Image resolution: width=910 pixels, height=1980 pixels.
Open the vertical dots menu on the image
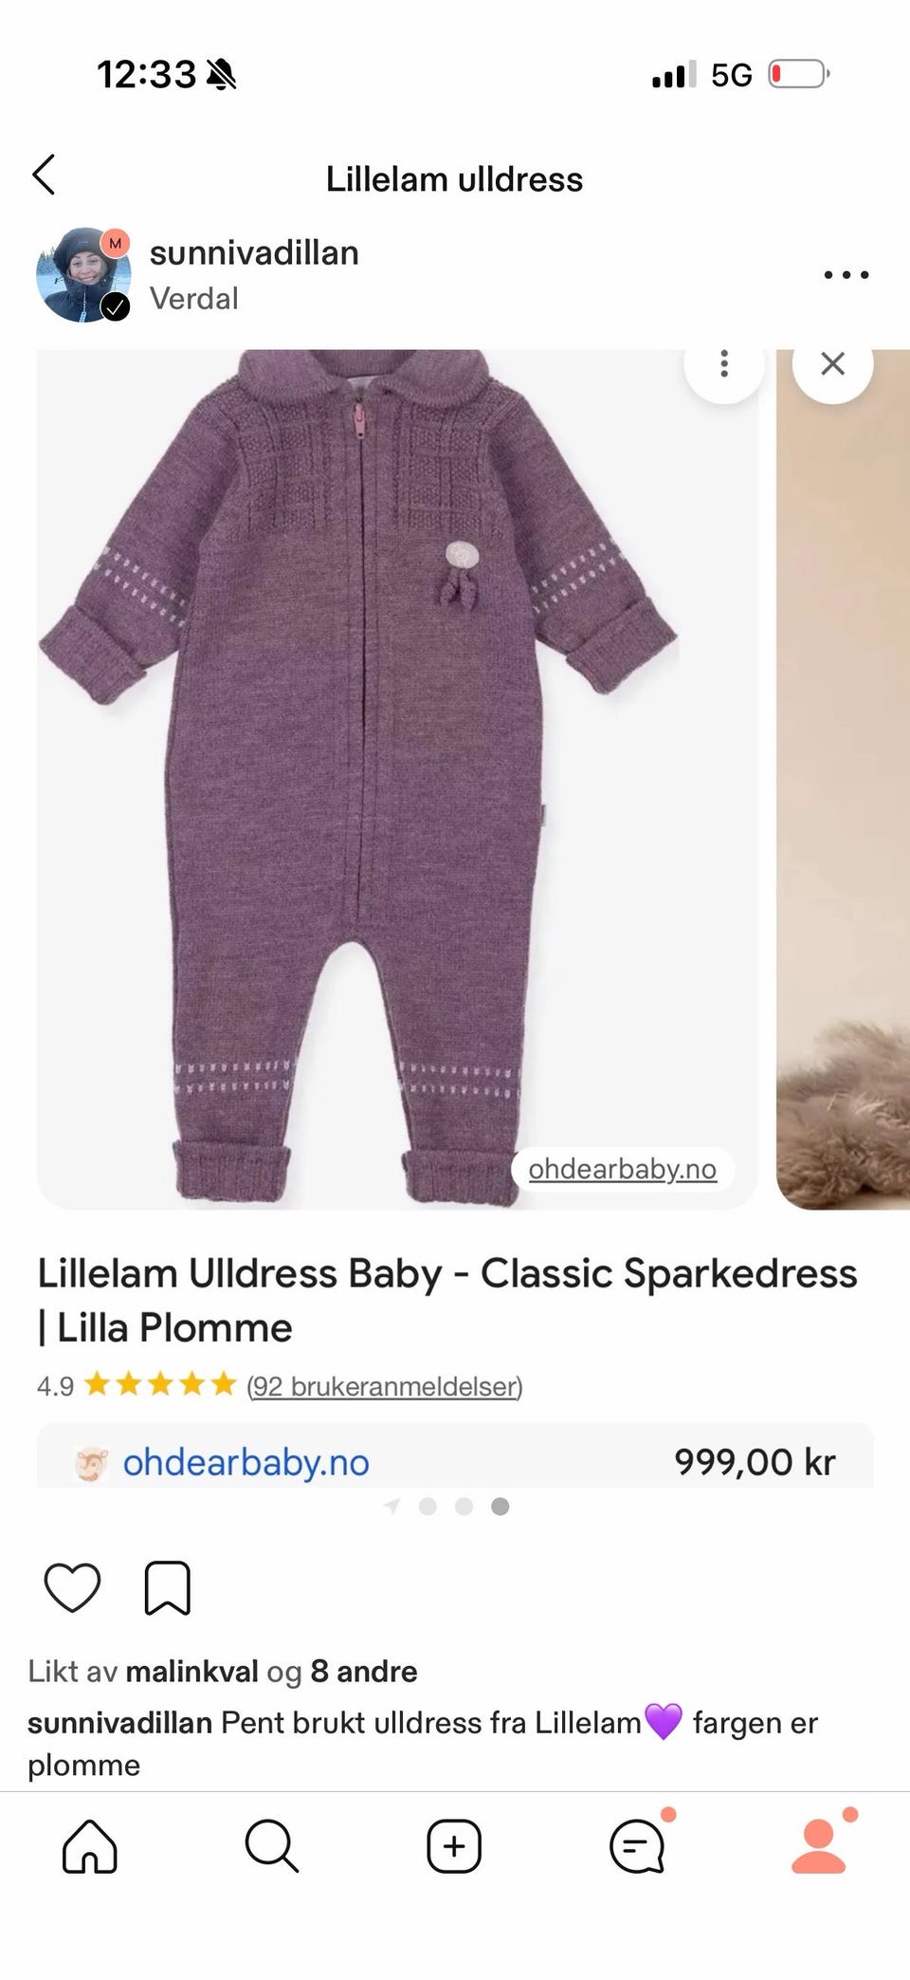pyautogui.click(x=724, y=364)
